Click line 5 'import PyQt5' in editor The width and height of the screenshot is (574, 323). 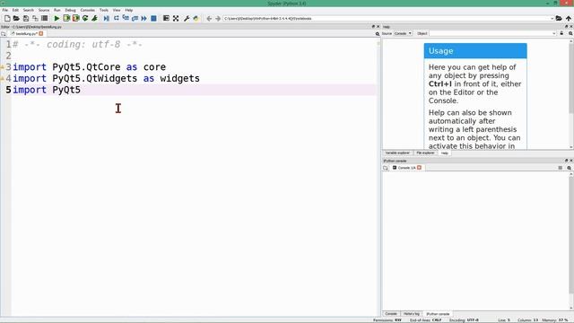click(47, 90)
